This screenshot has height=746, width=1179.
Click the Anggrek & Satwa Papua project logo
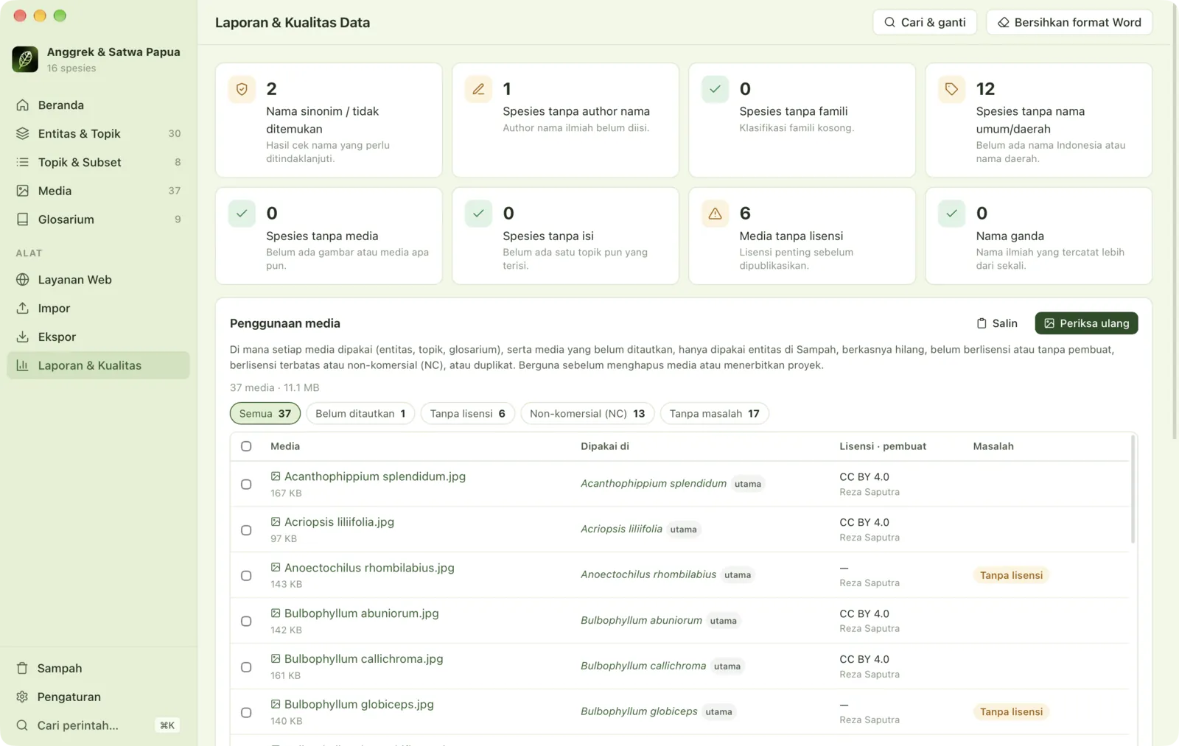tap(25, 59)
